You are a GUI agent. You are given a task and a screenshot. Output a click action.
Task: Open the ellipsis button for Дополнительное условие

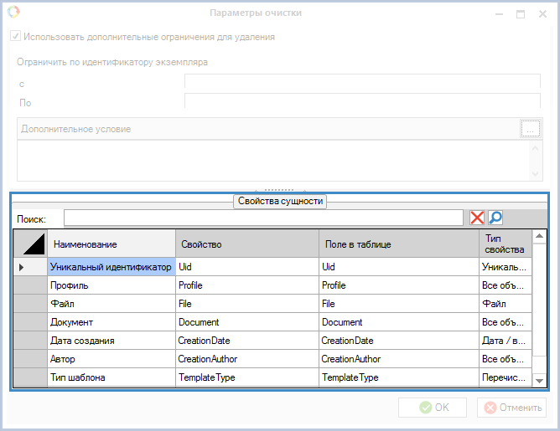pyautogui.click(x=531, y=129)
